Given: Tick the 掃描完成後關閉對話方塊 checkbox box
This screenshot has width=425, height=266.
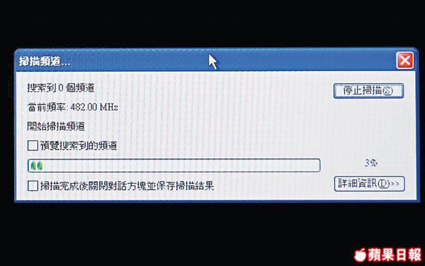Looking at the screenshot, I should tap(33, 186).
